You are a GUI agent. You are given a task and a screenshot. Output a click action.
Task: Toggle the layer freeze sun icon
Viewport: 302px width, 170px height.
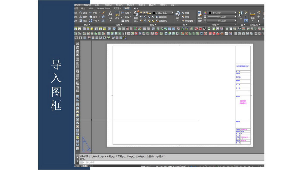click(x=144, y=13)
